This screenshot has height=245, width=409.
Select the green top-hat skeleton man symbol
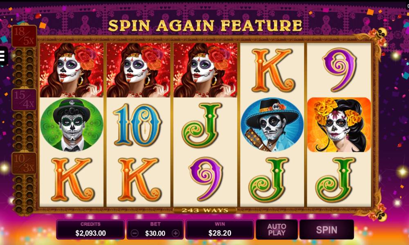point(72,125)
